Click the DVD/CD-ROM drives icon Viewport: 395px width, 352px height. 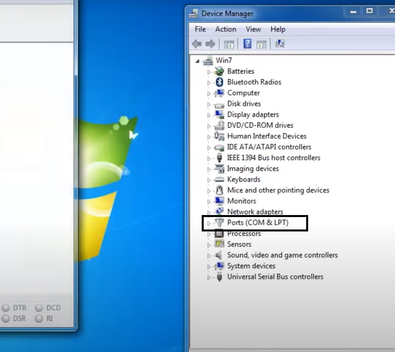point(219,125)
